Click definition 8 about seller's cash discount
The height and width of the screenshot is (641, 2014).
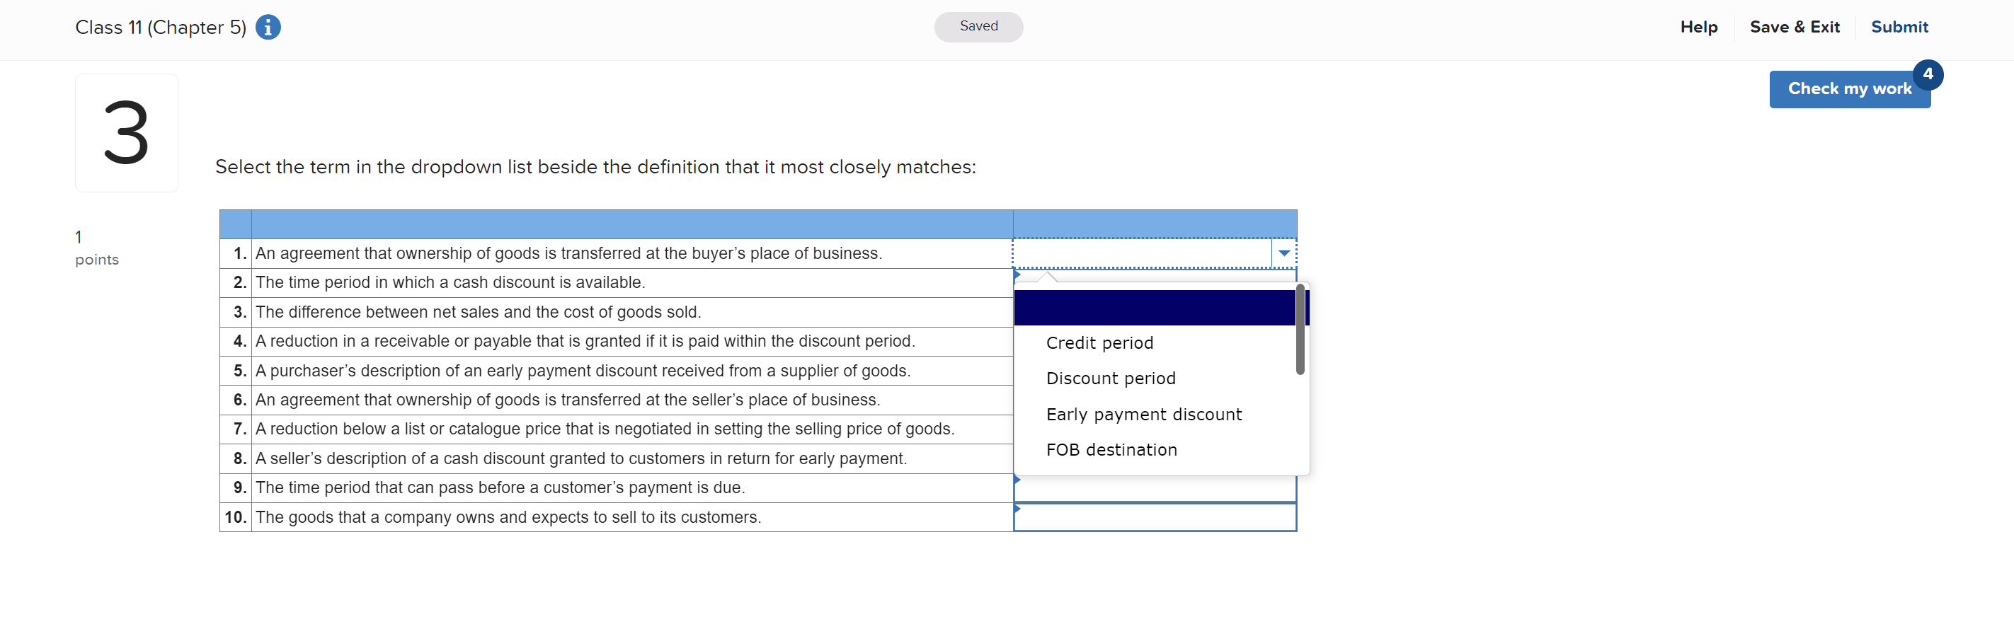tap(582, 459)
